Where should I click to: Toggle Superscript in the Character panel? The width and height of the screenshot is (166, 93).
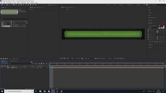click(160, 42)
